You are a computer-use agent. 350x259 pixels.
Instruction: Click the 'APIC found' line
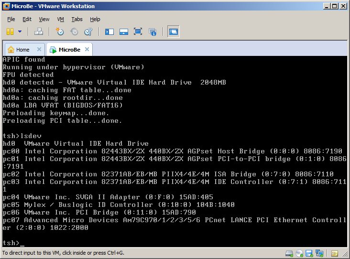point(24,59)
